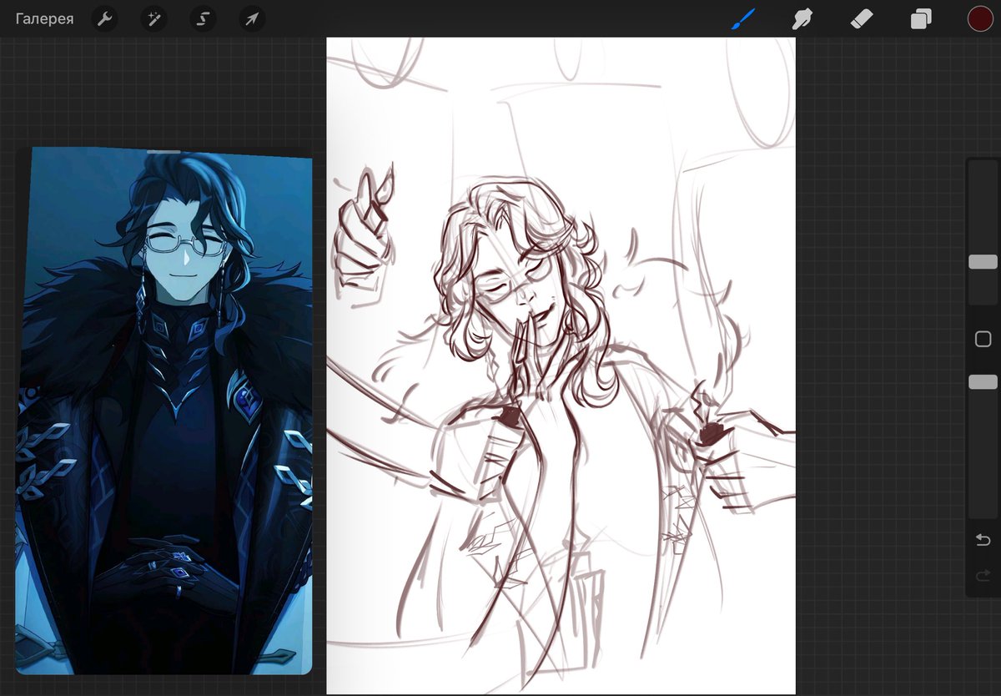Viewport: 1001px width, 696px height.
Task: Open the Actions wrench menu
Action: [104, 18]
